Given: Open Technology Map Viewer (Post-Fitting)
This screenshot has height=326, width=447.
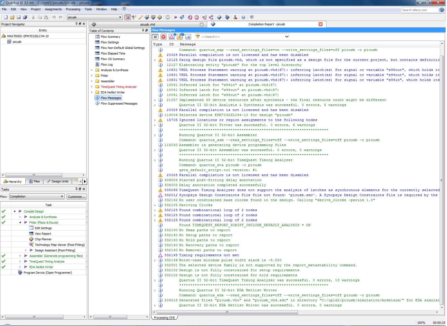Looking at the screenshot, I should tap(60, 245).
